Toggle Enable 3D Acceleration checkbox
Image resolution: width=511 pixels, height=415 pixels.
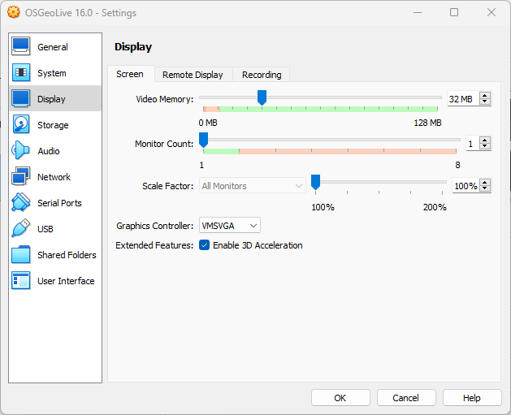pos(205,245)
